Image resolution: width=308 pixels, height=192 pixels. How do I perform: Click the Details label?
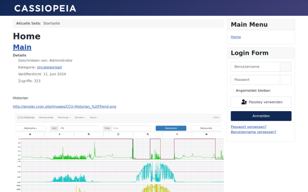(x=20, y=55)
